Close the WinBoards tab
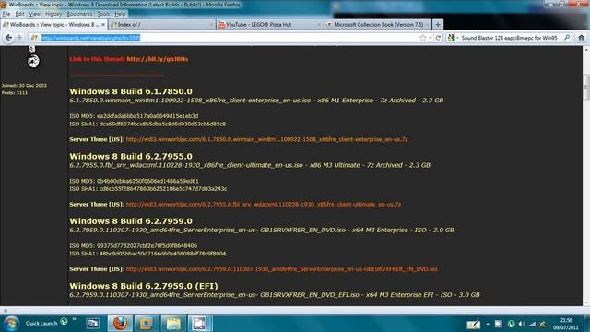590x332 pixels. click(103, 25)
